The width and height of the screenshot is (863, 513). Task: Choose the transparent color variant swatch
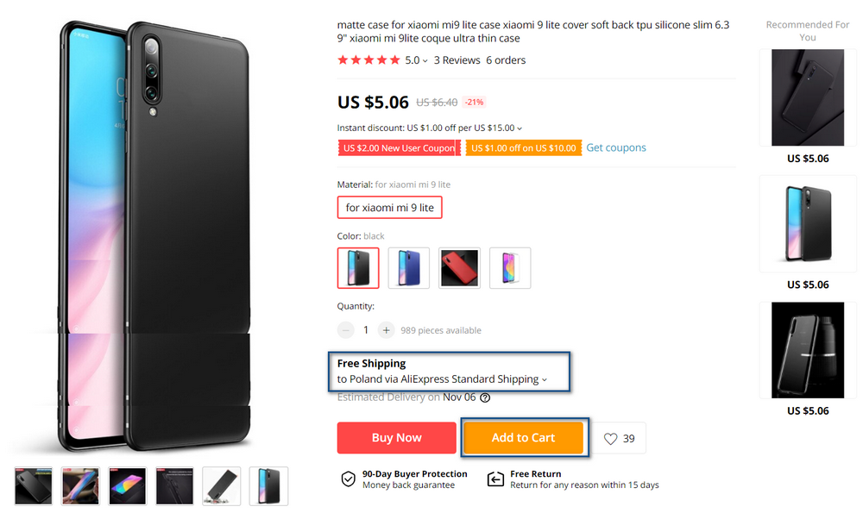click(x=510, y=268)
